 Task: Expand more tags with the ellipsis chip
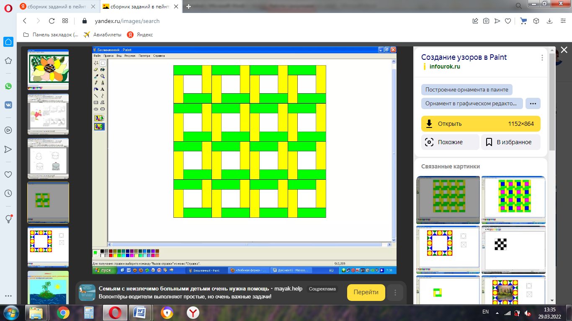pos(533,103)
